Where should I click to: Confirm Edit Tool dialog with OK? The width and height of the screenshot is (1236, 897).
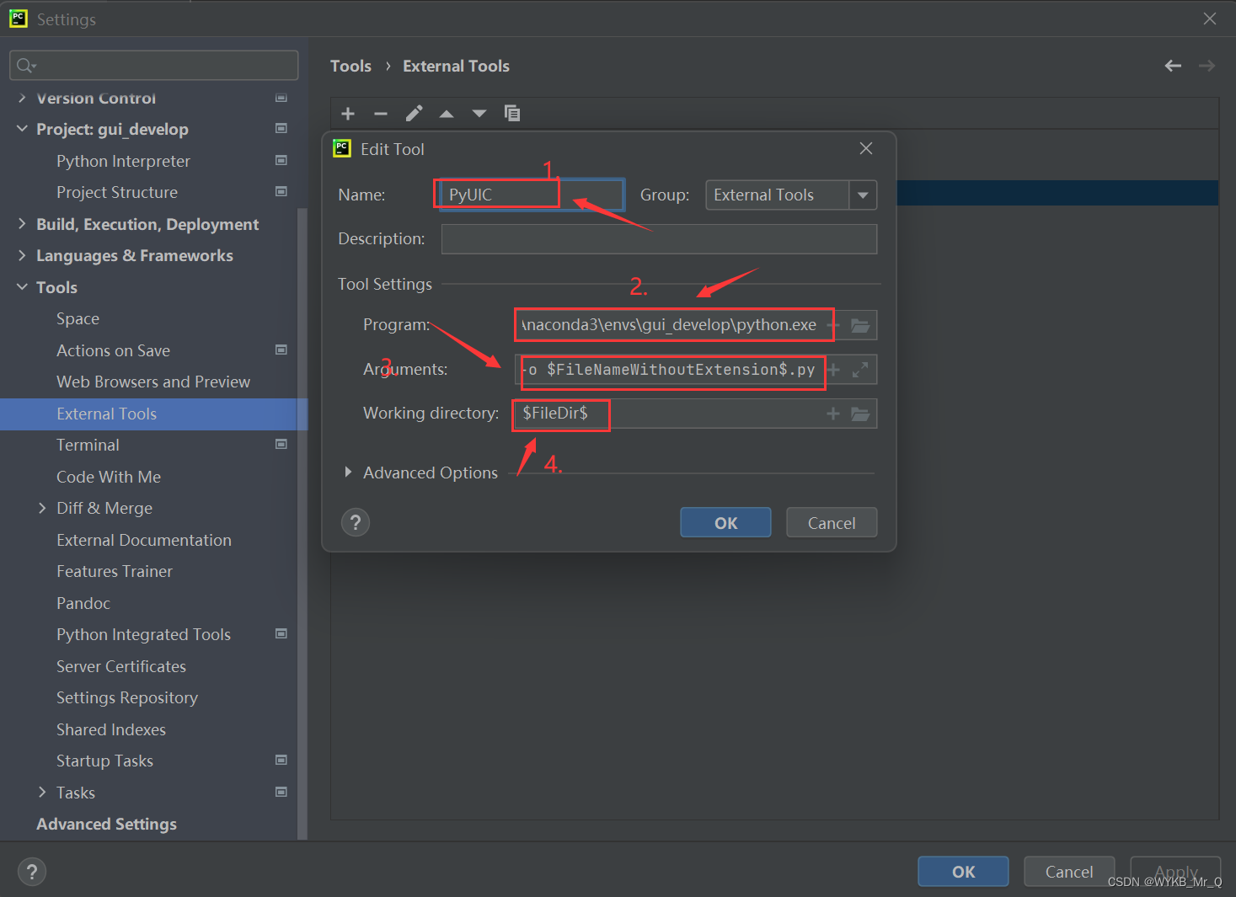(x=725, y=522)
